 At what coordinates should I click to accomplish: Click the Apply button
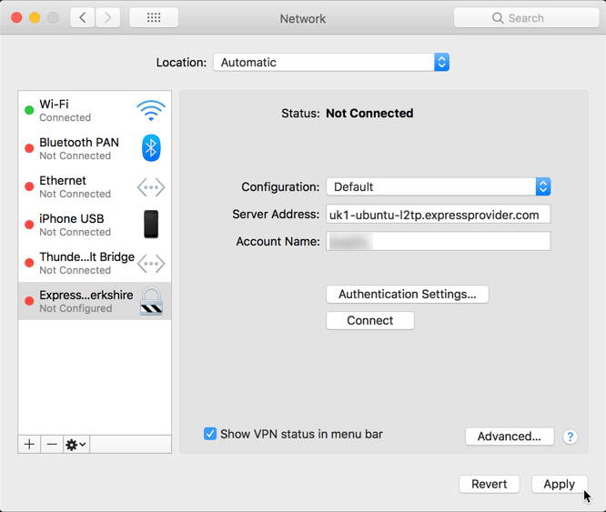pos(560,484)
